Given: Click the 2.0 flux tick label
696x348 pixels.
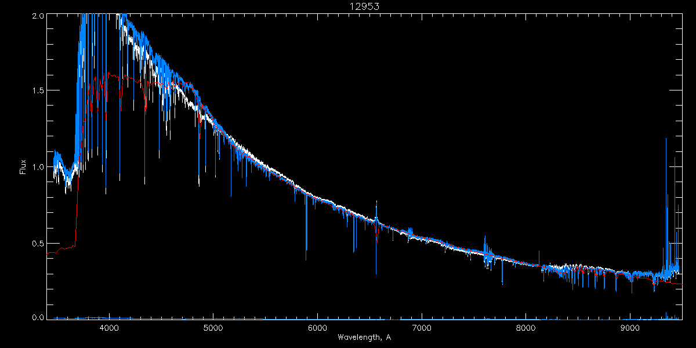Looking at the screenshot, I should coord(37,16).
